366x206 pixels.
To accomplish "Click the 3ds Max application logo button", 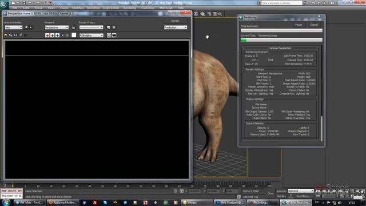I will (4, 4).
